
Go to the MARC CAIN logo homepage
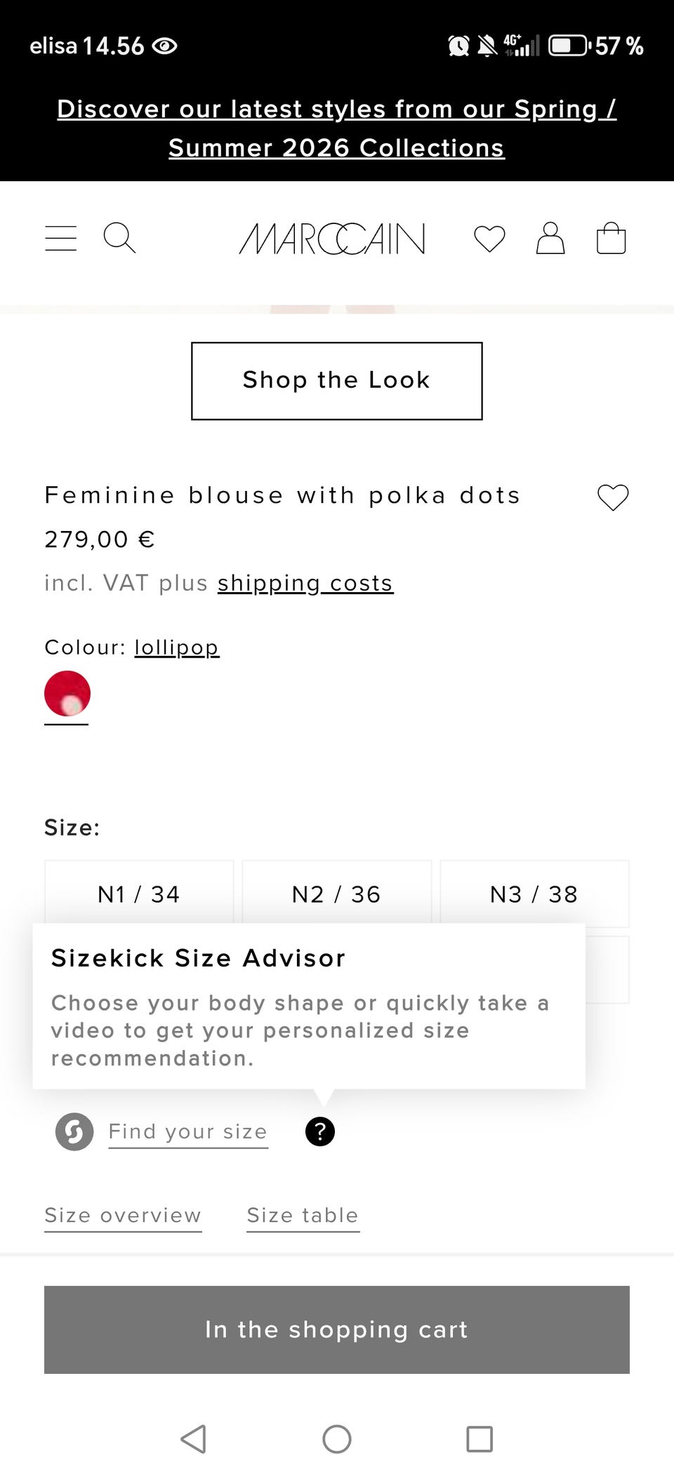[332, 239]
